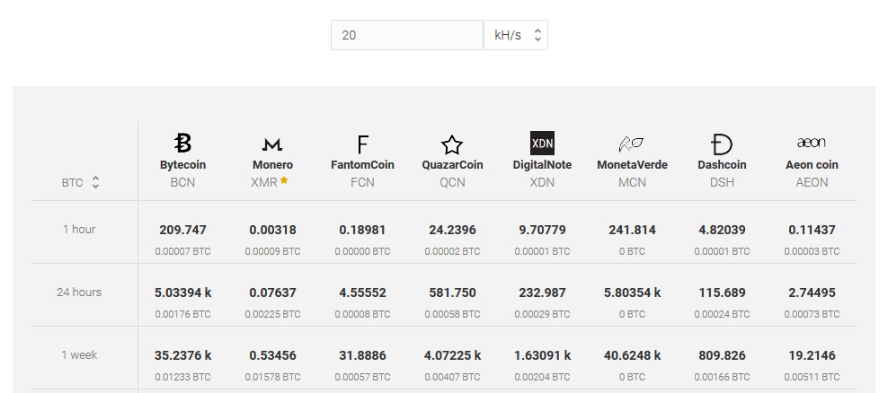The width and height of the screenshot is (888, 393).
Task: Click the DSH ticker label
Action: pyautogui.click(x=722, y=182)
